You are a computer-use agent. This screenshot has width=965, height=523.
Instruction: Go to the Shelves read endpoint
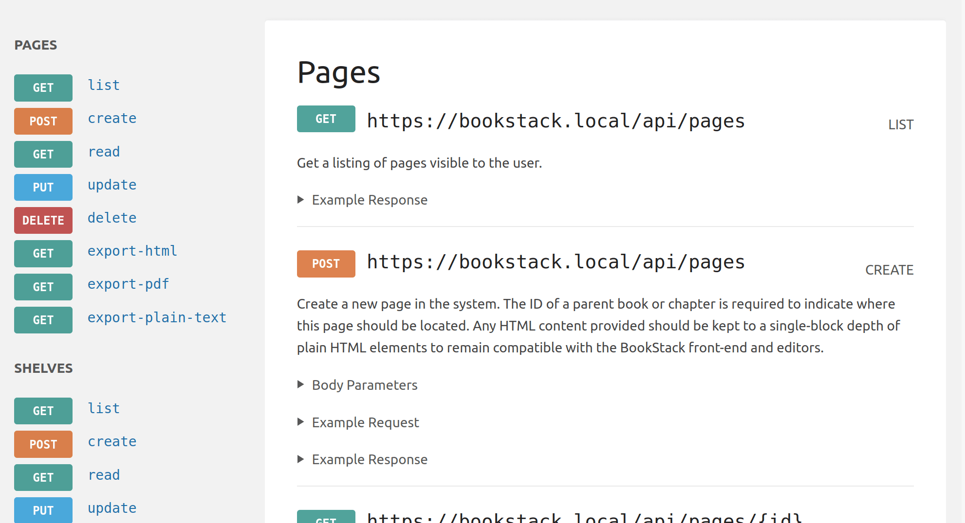click(104, 475)
